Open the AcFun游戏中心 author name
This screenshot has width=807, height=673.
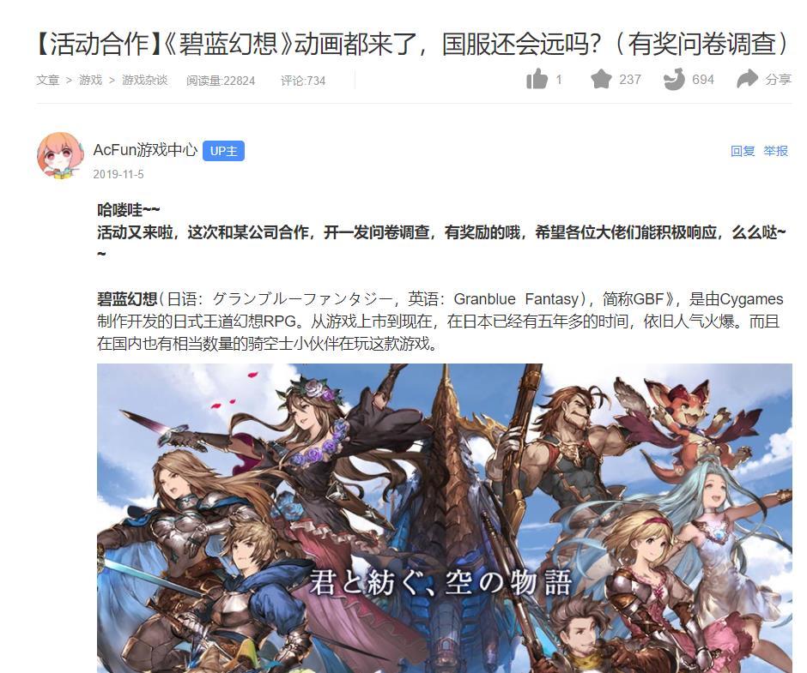click(x=145, y=150)
